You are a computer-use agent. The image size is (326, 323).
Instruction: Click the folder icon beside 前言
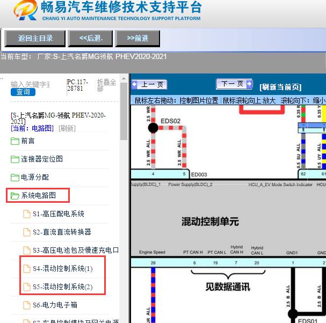click(15, 141)
